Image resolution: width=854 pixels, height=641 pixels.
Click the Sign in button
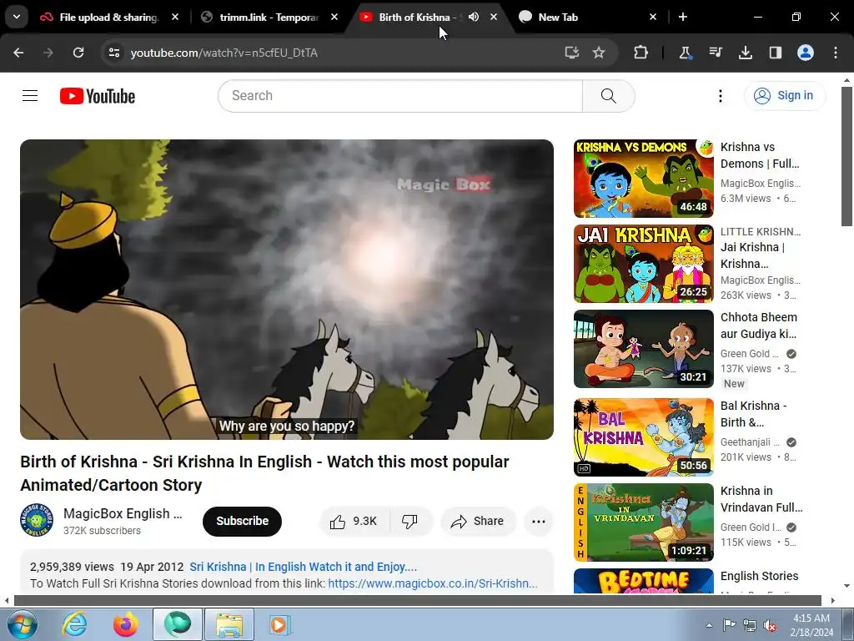pos(785,96)
